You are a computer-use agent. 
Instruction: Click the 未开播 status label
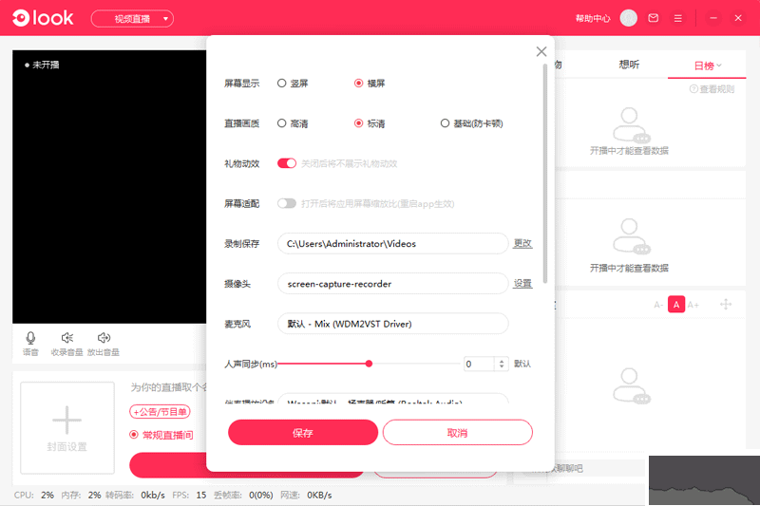[42, 65]
